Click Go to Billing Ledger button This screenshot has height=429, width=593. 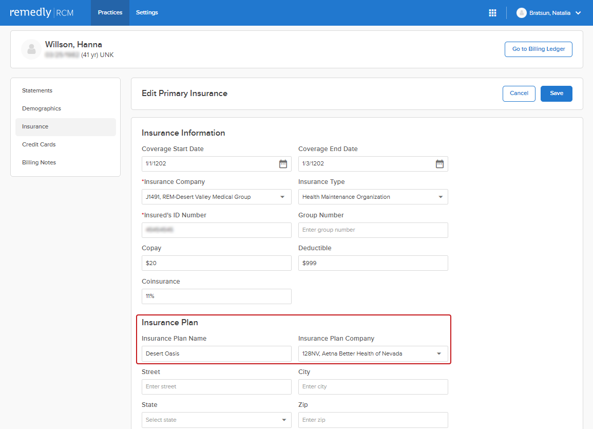point(538,49)
